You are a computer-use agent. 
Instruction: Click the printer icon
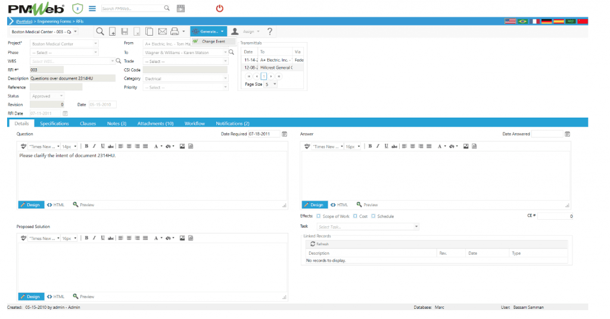tap(175, 31)
